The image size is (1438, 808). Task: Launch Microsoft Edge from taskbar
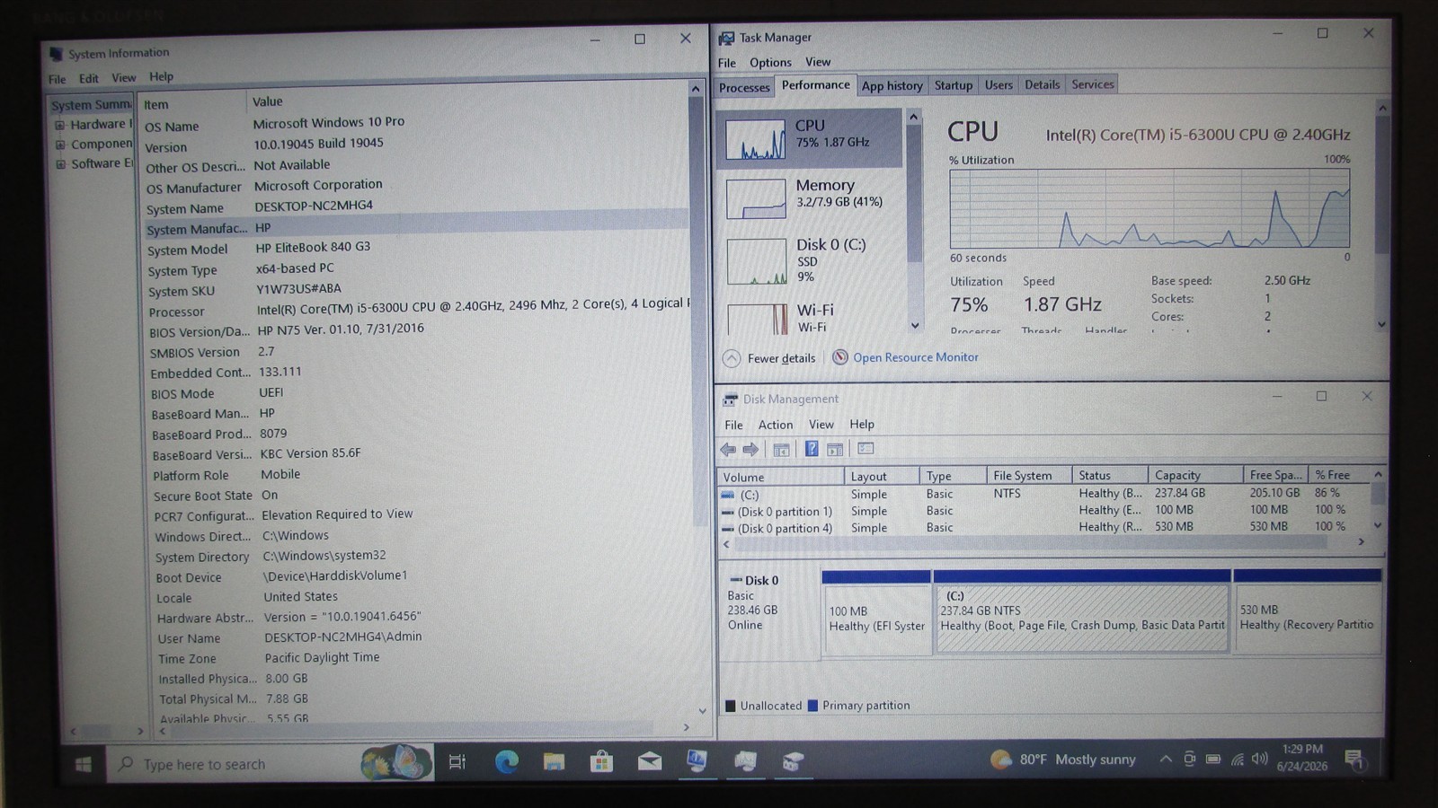point(507,762)
